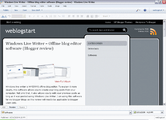Switch to the Source tab
This screenshot has height=120, width=166.
pos(22,107)
